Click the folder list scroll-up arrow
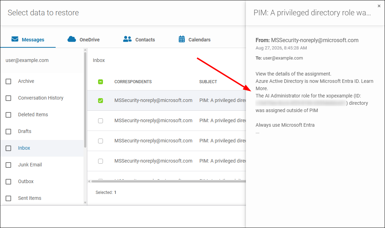The height and width of the screenshot is (228, 385). coord(85,50)
